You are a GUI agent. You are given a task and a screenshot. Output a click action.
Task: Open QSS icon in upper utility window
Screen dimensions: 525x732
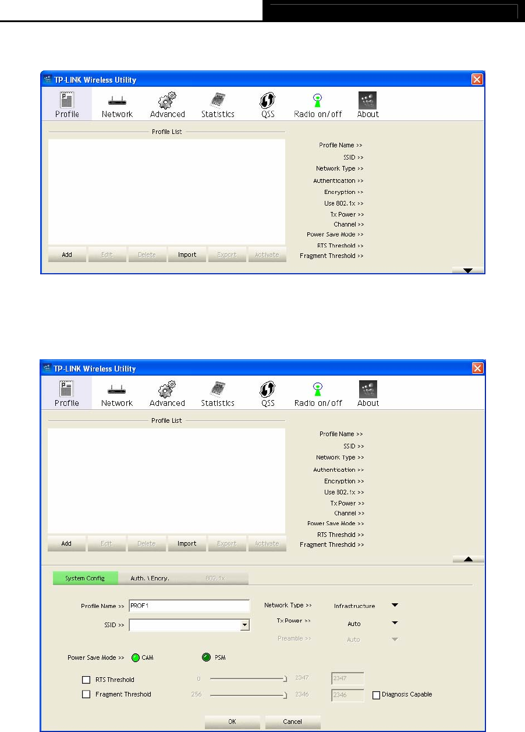coord(268,105)
